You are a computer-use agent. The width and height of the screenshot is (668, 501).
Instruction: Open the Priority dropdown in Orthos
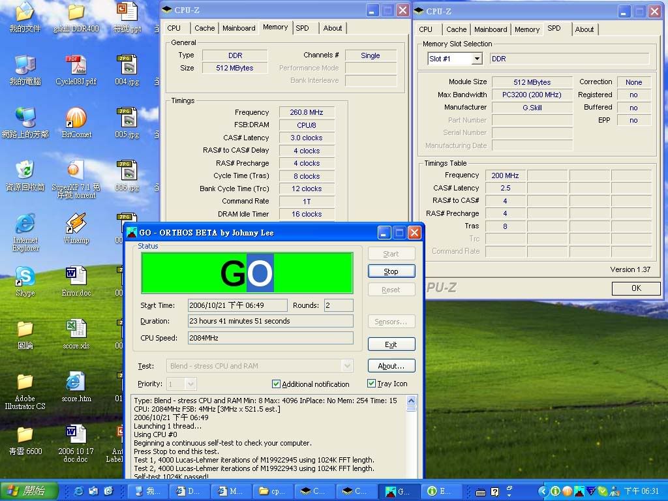(x=190, y=384)
